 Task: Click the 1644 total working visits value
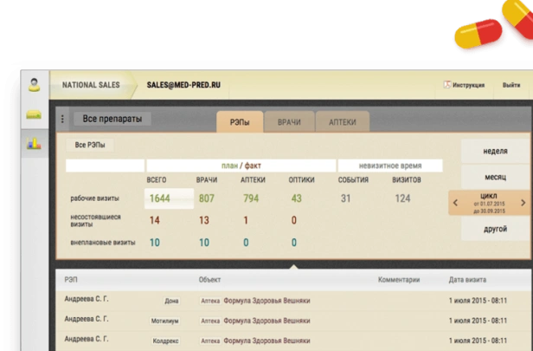pyautogui.click(x=160, y=198)
